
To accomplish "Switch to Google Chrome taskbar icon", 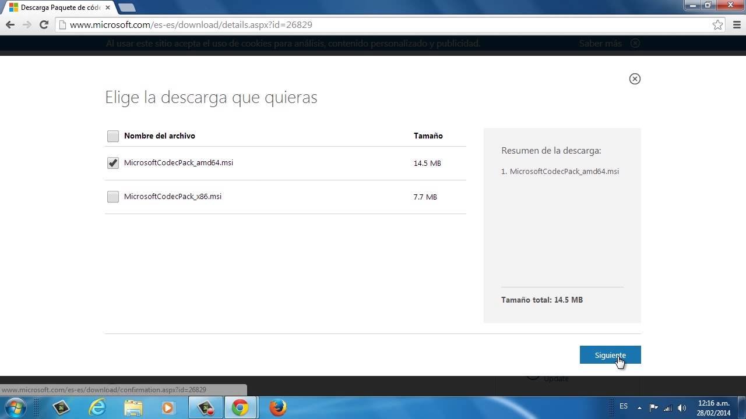I will coord(240,407).
